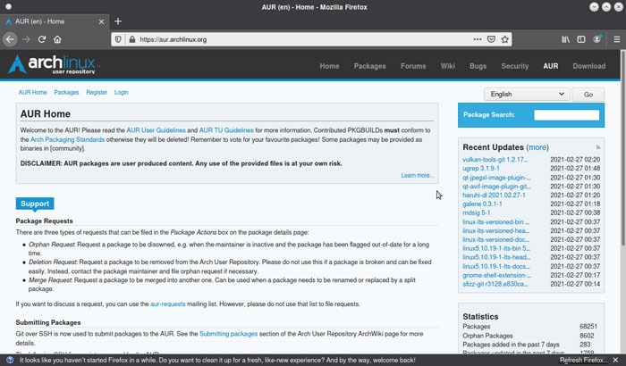
Task: Reload the current page
Action: (x=41, y=39)
